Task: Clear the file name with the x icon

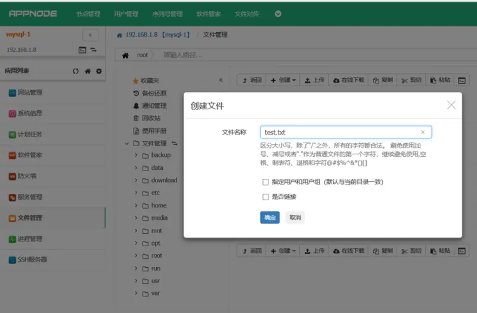Action: 423,132
